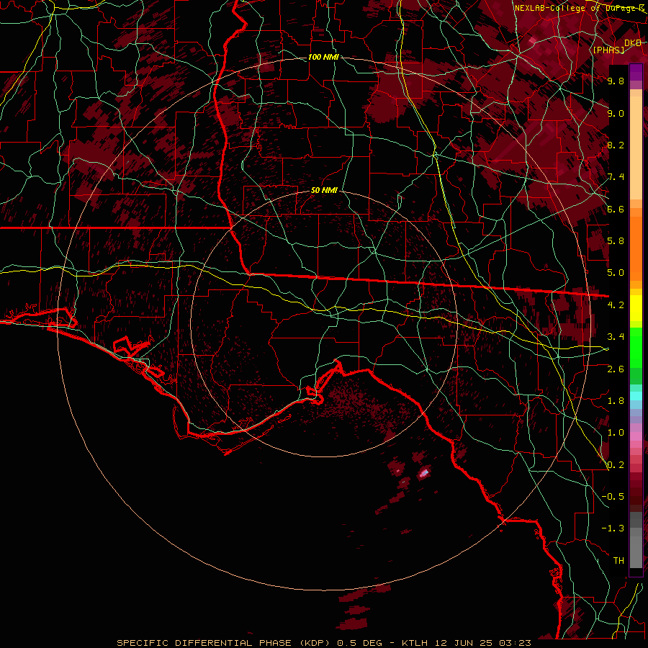
Task: Select the 100 NMI range ring label
Action: coord(323,57)
